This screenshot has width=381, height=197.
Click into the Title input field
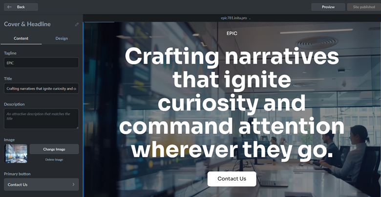click(x=42, y=89)
